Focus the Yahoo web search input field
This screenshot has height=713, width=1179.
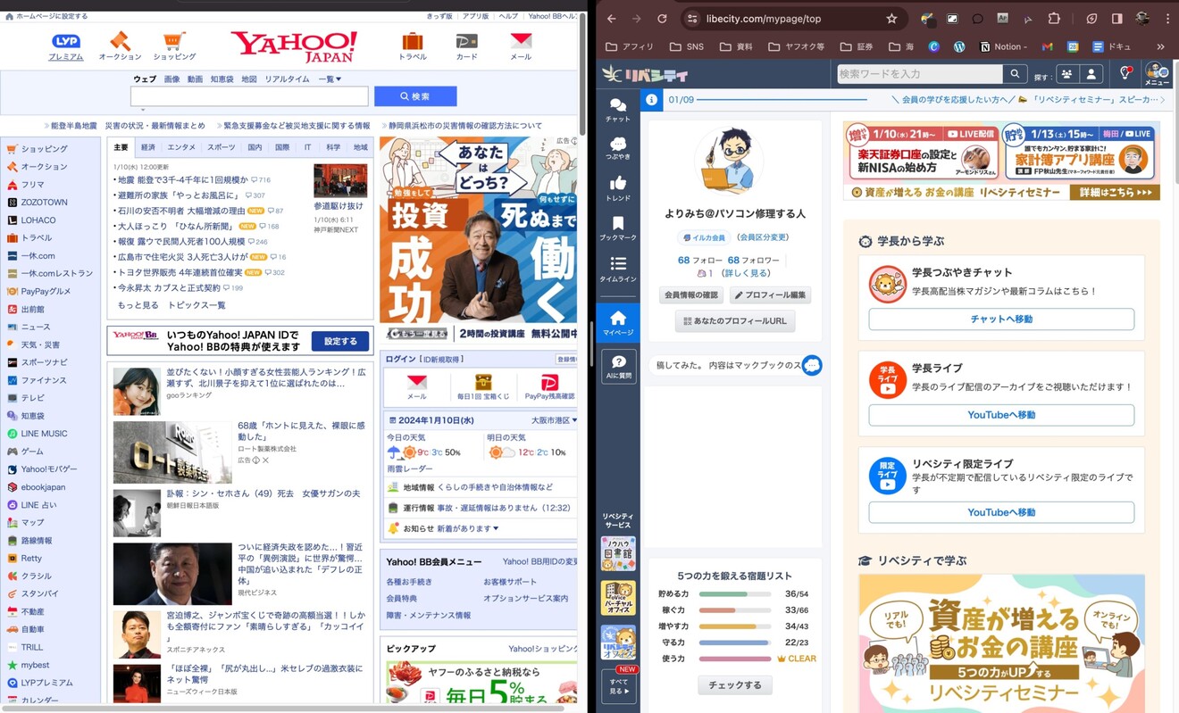click(249, 96)
